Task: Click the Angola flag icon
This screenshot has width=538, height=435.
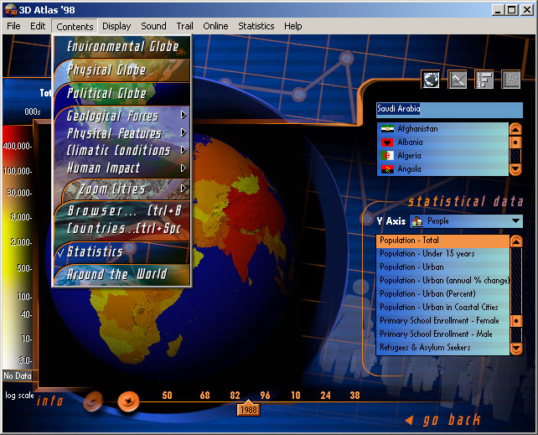Action: (x=387, y=169)
